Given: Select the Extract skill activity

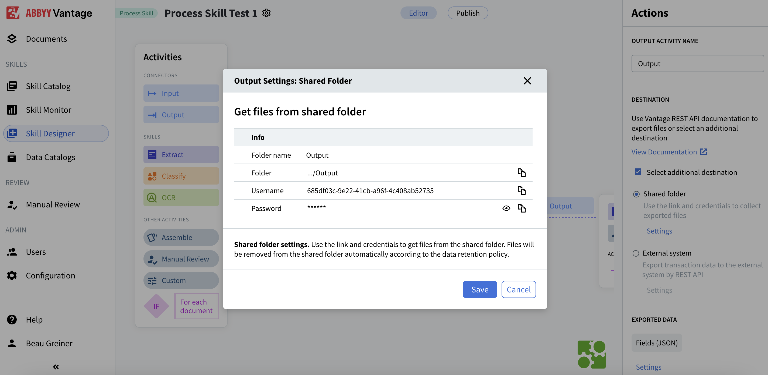Looking at the screenshot, I should pyautogui.click(x=181, y=154).
